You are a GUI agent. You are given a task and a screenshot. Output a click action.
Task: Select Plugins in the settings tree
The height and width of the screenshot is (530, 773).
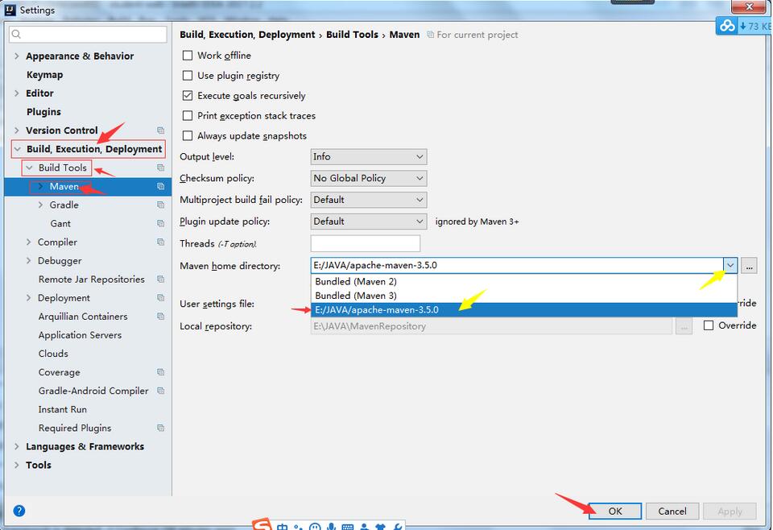click(x=43, y=112)
